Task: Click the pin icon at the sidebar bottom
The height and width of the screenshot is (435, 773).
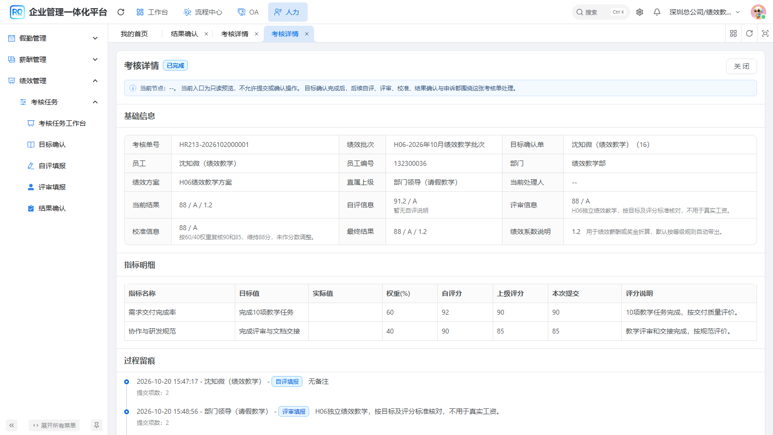Action: pos(97,425)
